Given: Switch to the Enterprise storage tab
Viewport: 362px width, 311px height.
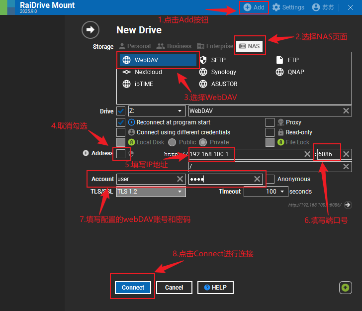Looking at the screenshot, I should 215,46.
